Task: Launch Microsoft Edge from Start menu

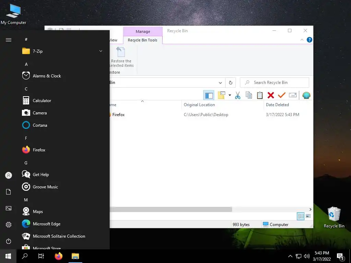Action: [62, 224]
